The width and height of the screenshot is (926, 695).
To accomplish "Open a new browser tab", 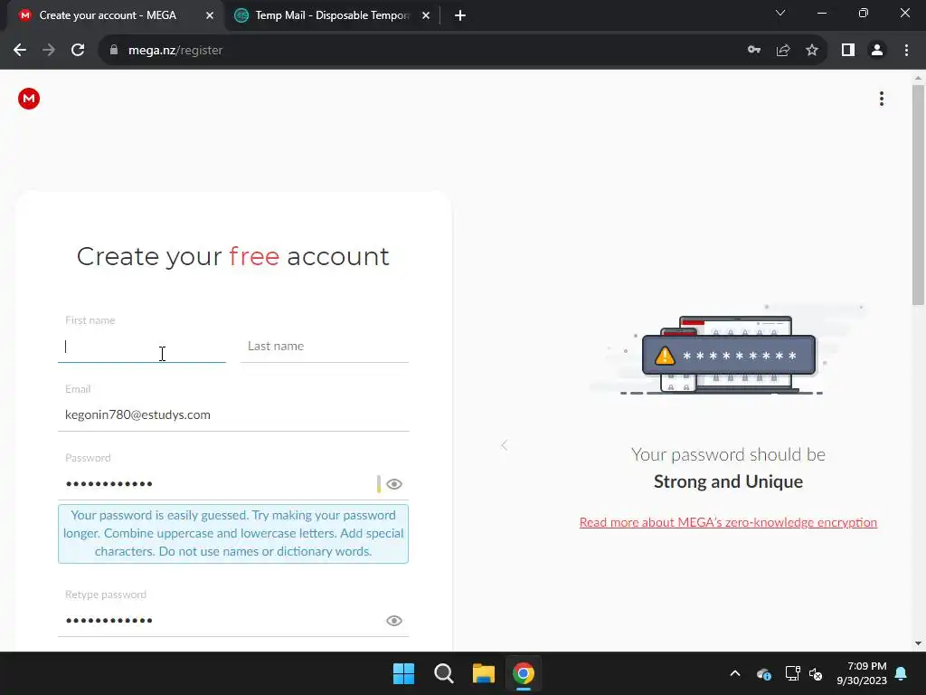I will [x=460, y=15].
